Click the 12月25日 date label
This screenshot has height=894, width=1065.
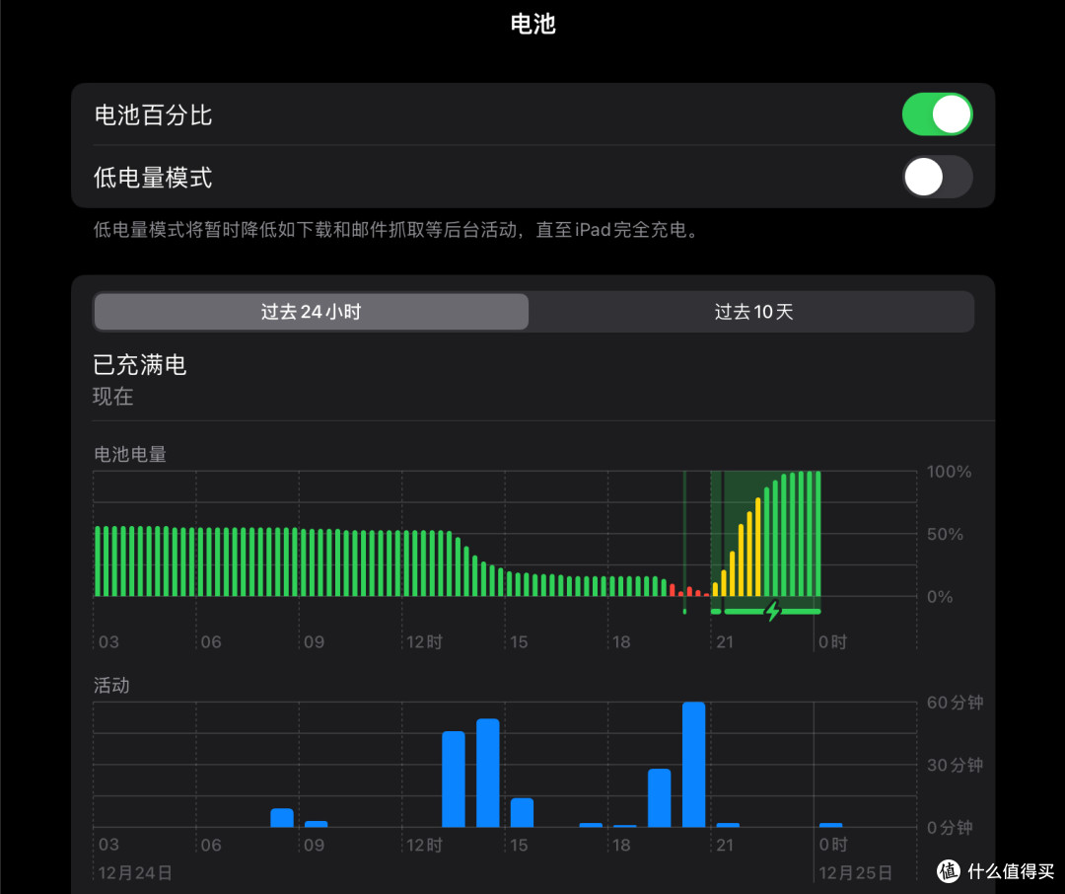click(x=855, y=872)
